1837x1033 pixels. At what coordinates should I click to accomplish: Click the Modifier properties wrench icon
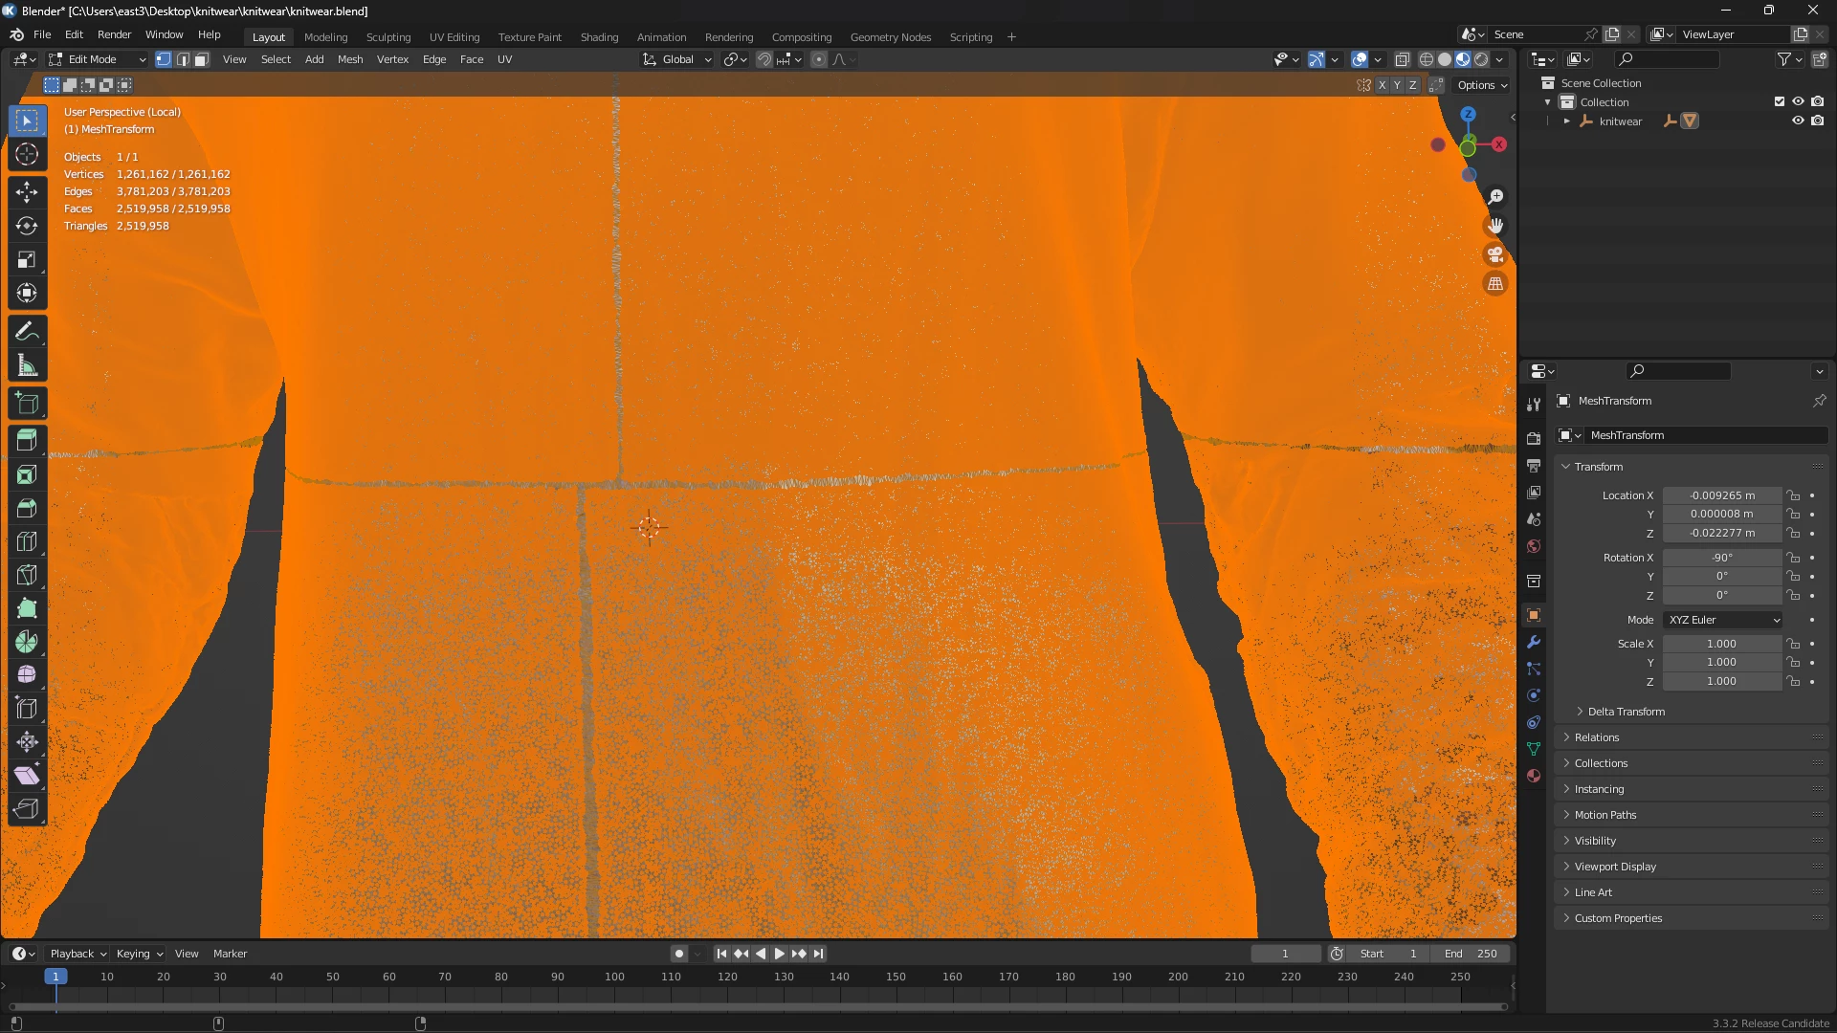[x=1534, y=642]
